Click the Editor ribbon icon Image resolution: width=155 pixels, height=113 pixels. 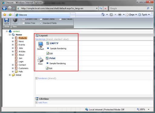point(15,20)
